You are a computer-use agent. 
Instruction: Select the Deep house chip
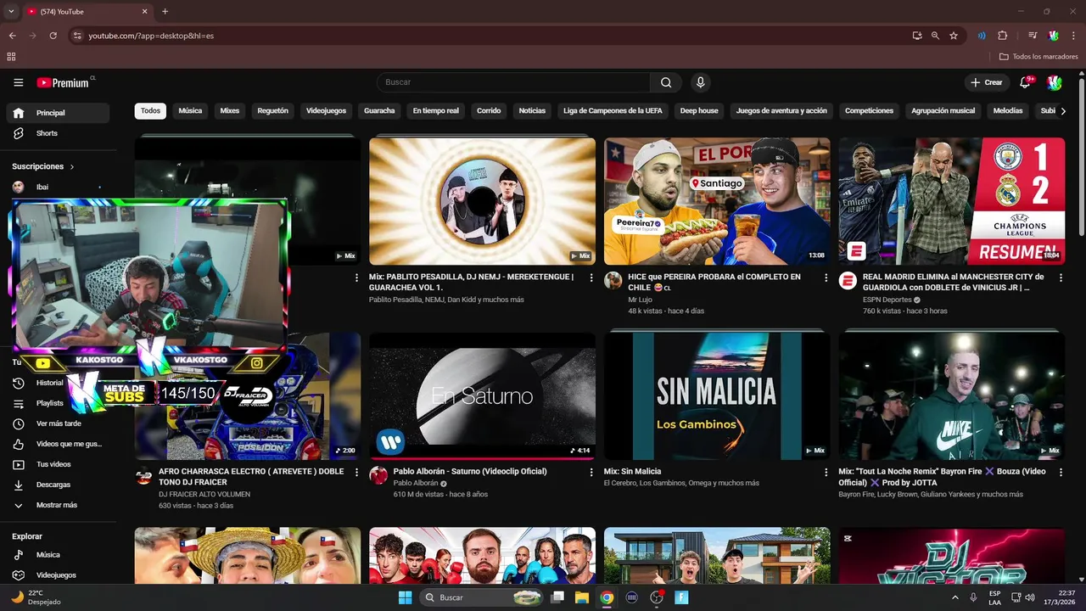(699, 111)
